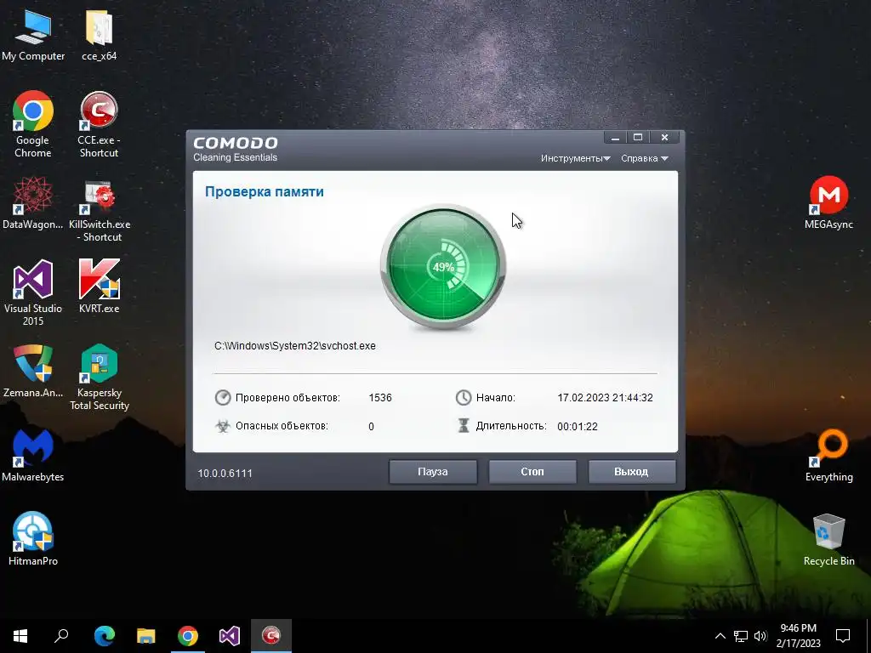The width and height of the screenshot is (871, 653).
Task: Open network status tray icon
Action: 741,636
